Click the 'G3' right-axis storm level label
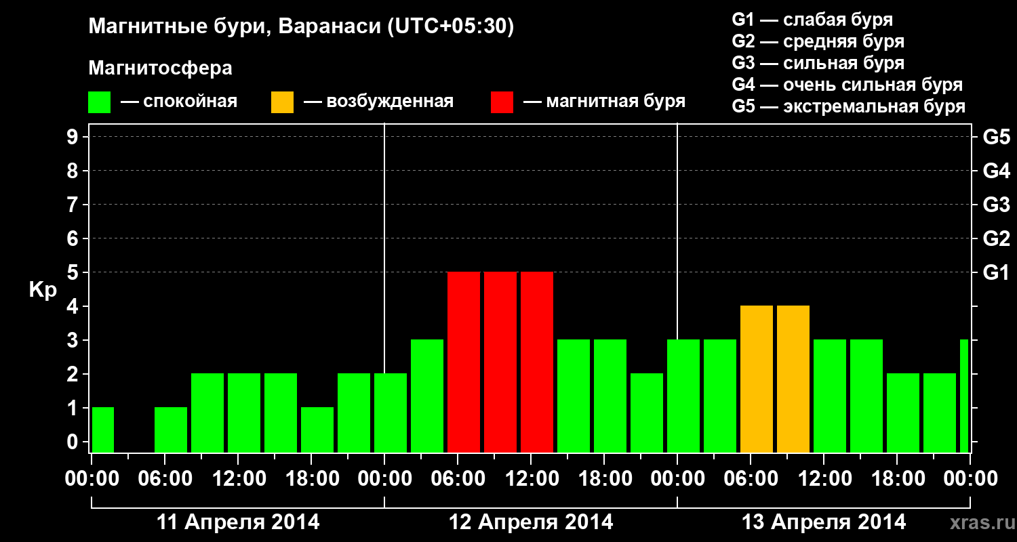Viewport: 1017px width, 542px height. point(996,205)
